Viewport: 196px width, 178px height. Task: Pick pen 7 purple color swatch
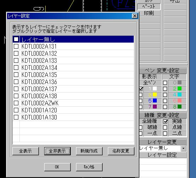tap(155, 107)
